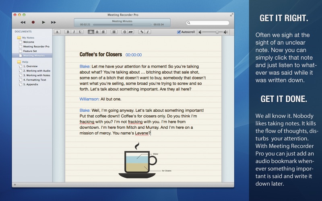Viewport: 322px width, 201px height.
Task: Click the search field
Action: (208, 23)
